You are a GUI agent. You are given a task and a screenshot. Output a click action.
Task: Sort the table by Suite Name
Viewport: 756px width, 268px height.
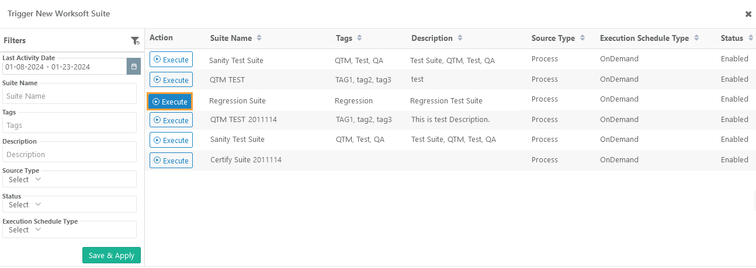tap(259, 38)
